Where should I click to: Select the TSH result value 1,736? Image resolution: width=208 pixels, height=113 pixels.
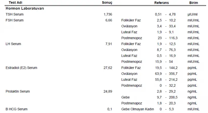coord(108,14)
